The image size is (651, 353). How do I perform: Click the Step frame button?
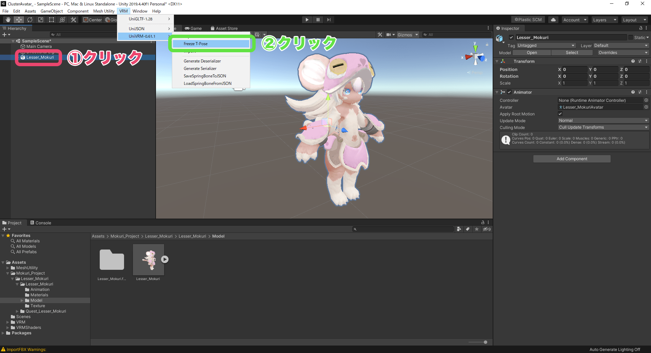click(329, 19)
